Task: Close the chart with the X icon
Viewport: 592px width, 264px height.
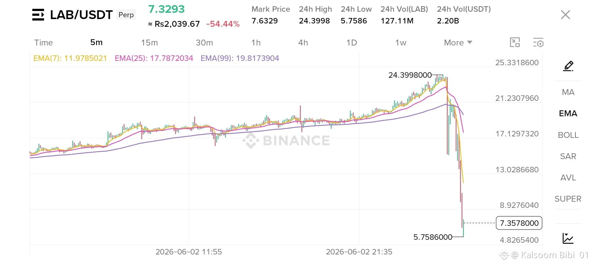Action: point(566,15)
